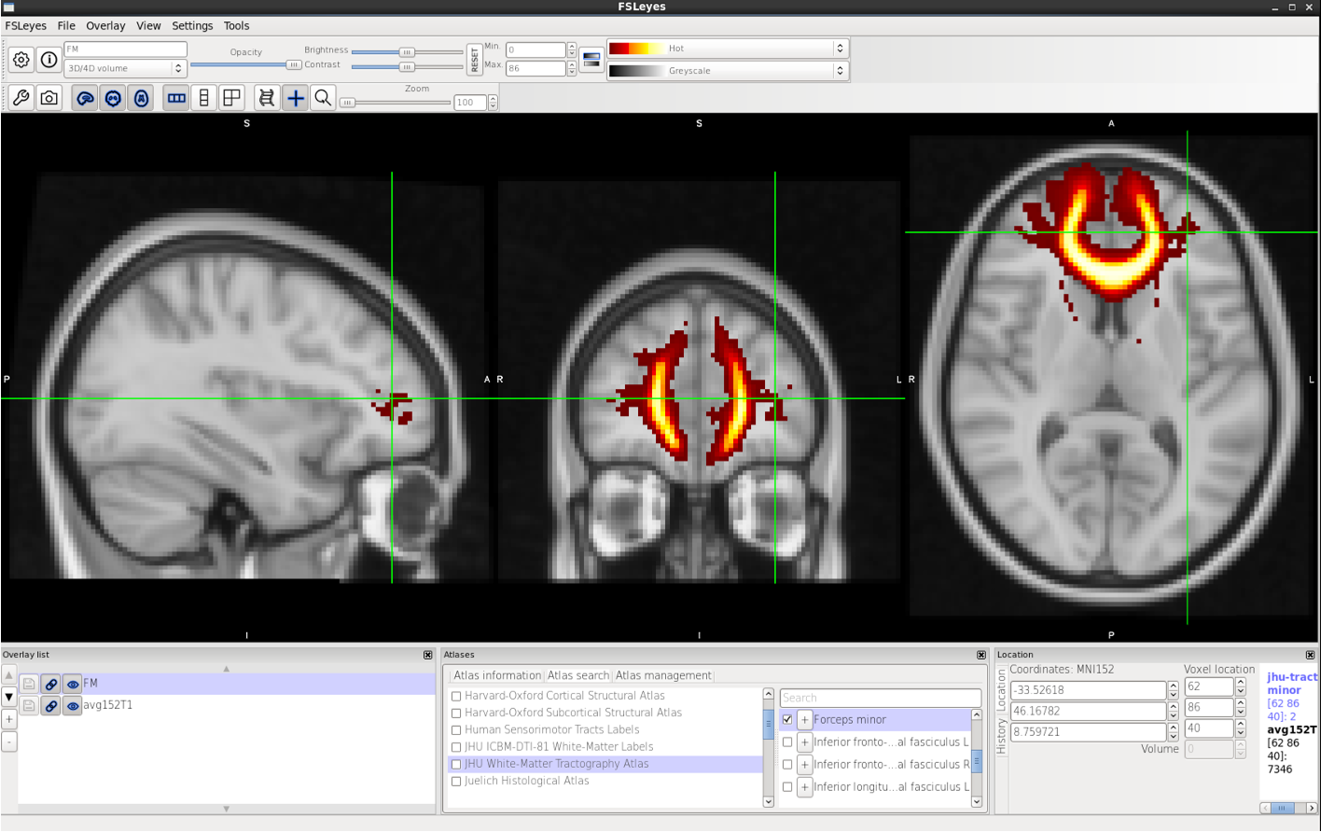The width and height of the screenshot is (1321, 832).
Task: Close the Atlases panel
Action: pos(981,655)
